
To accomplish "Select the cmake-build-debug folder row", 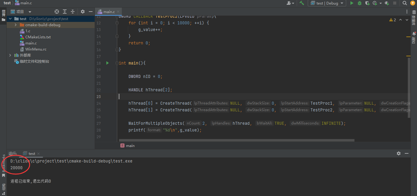I will [51, 25].
